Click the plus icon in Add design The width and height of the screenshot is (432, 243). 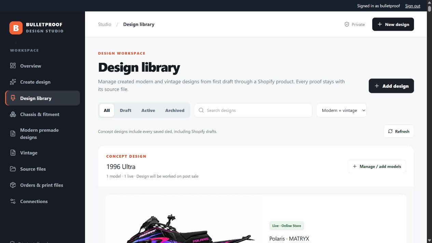pos(377,86)
